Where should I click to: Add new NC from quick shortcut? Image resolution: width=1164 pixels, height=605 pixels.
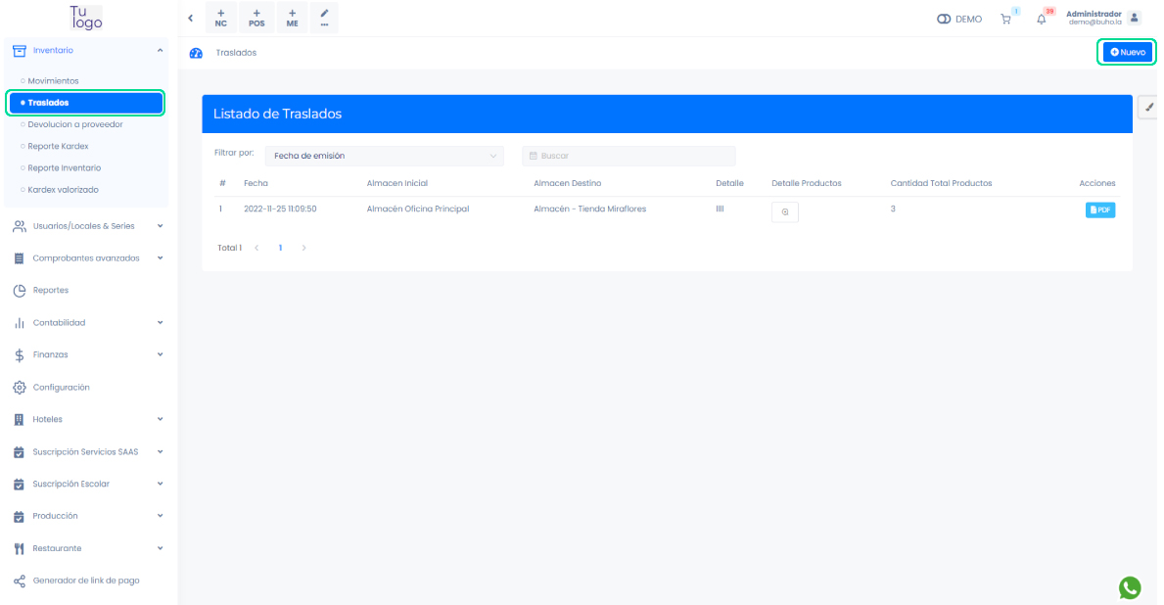(220, 18)
